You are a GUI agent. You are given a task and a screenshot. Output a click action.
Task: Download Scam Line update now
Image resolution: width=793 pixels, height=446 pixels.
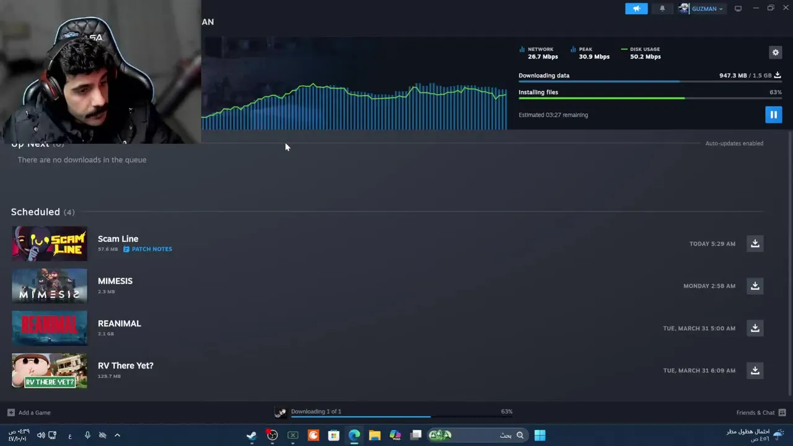coord(755,243)
